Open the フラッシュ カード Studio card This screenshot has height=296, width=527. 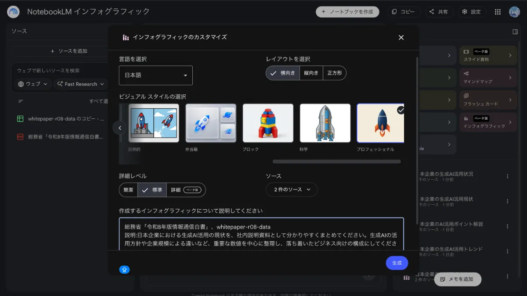488,100
